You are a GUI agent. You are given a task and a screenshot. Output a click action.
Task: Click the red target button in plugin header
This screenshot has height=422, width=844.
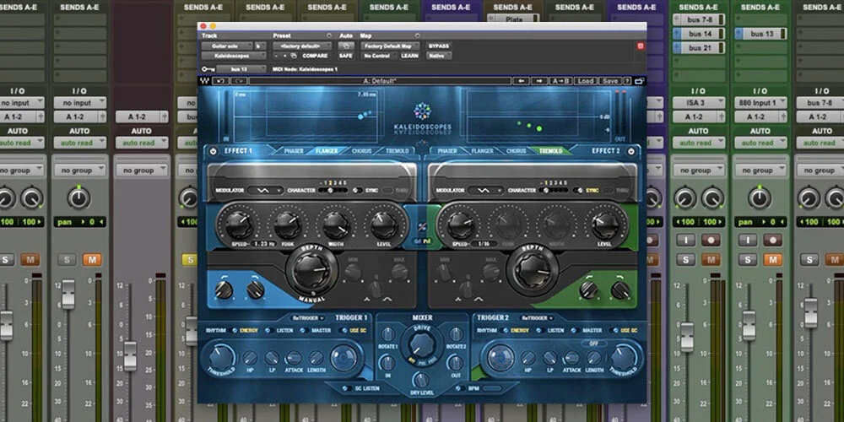coord(640,46)
